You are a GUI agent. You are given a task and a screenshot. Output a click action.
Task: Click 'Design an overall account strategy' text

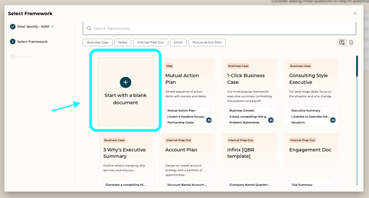[x=184, y=170]
